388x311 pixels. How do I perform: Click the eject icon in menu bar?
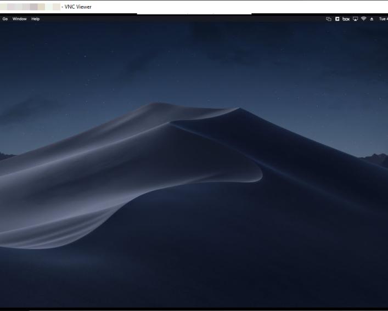pyautogui.click(x=372, y=19)
